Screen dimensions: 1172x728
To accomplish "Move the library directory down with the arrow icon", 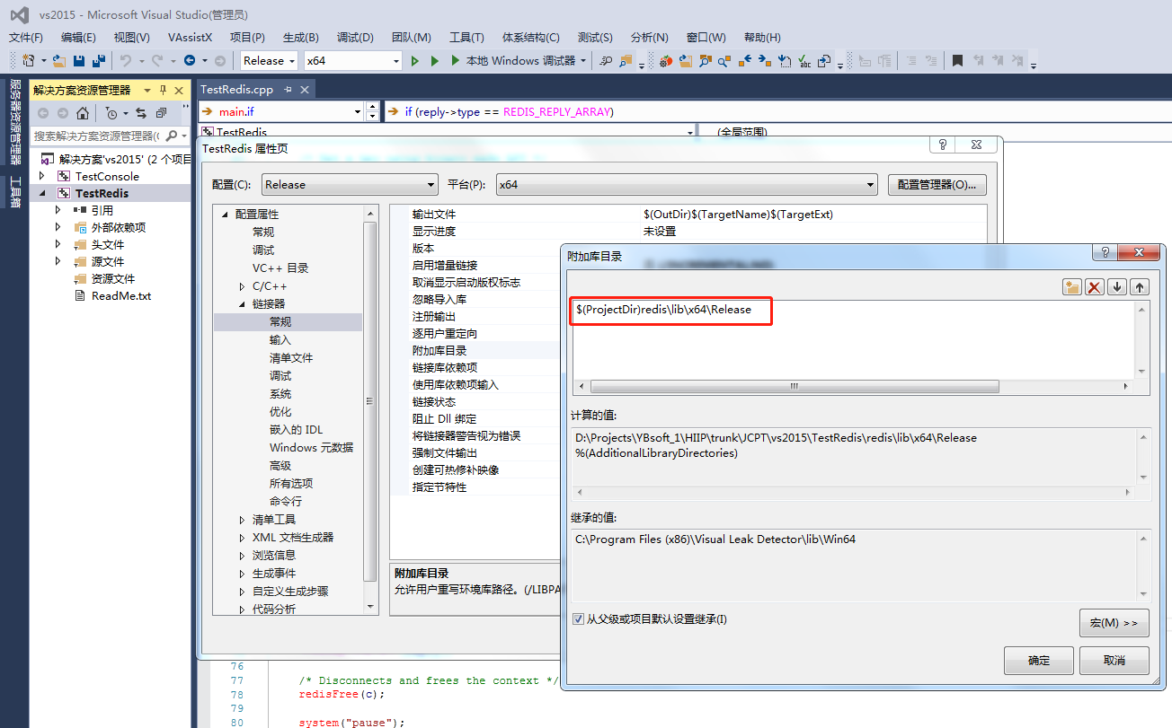I will [1117, 286].
